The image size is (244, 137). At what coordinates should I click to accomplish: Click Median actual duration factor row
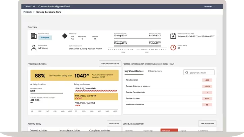(169, 105)
